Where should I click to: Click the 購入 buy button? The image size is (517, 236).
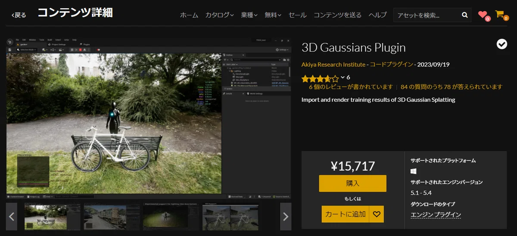click(352, 183)
